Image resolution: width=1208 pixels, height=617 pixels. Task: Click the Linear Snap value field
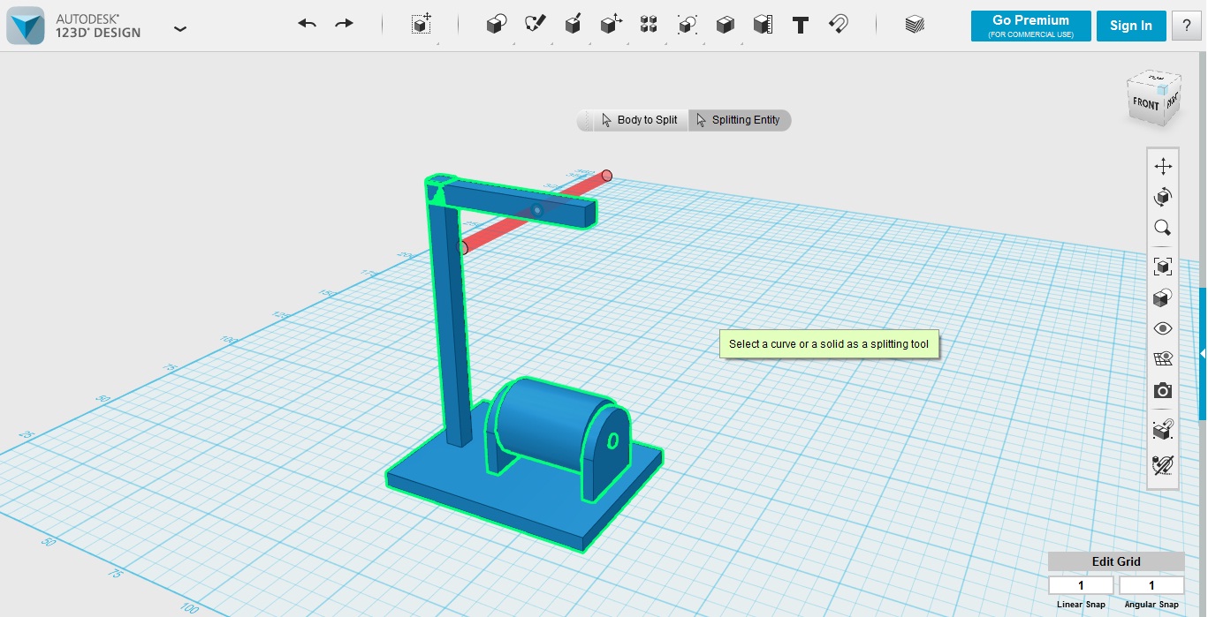click(1081, 585)
